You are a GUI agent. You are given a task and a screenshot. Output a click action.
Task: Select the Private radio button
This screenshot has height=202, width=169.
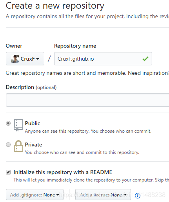click(8, 145)
